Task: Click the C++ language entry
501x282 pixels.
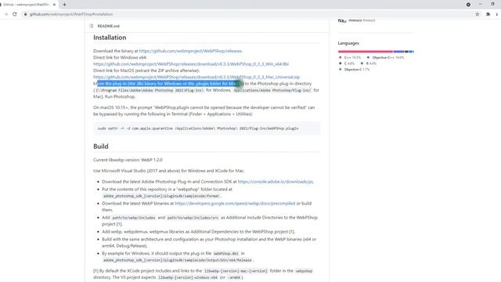Action: click(350, 57)
